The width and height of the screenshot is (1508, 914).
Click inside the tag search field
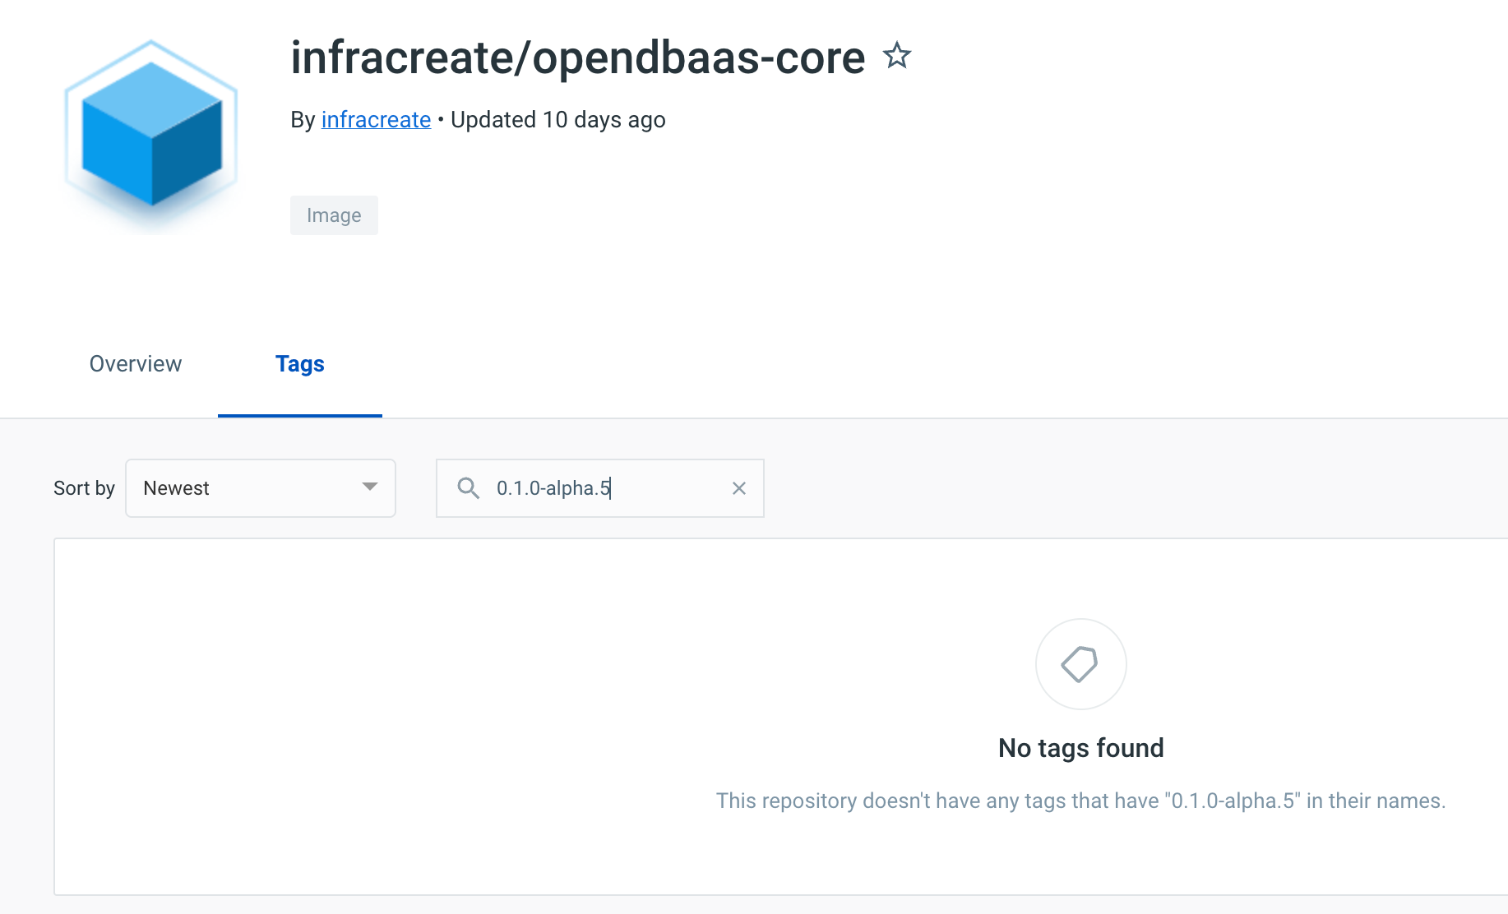point(600,487)
